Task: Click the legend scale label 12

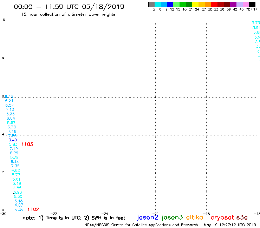Action: point(172,9)
